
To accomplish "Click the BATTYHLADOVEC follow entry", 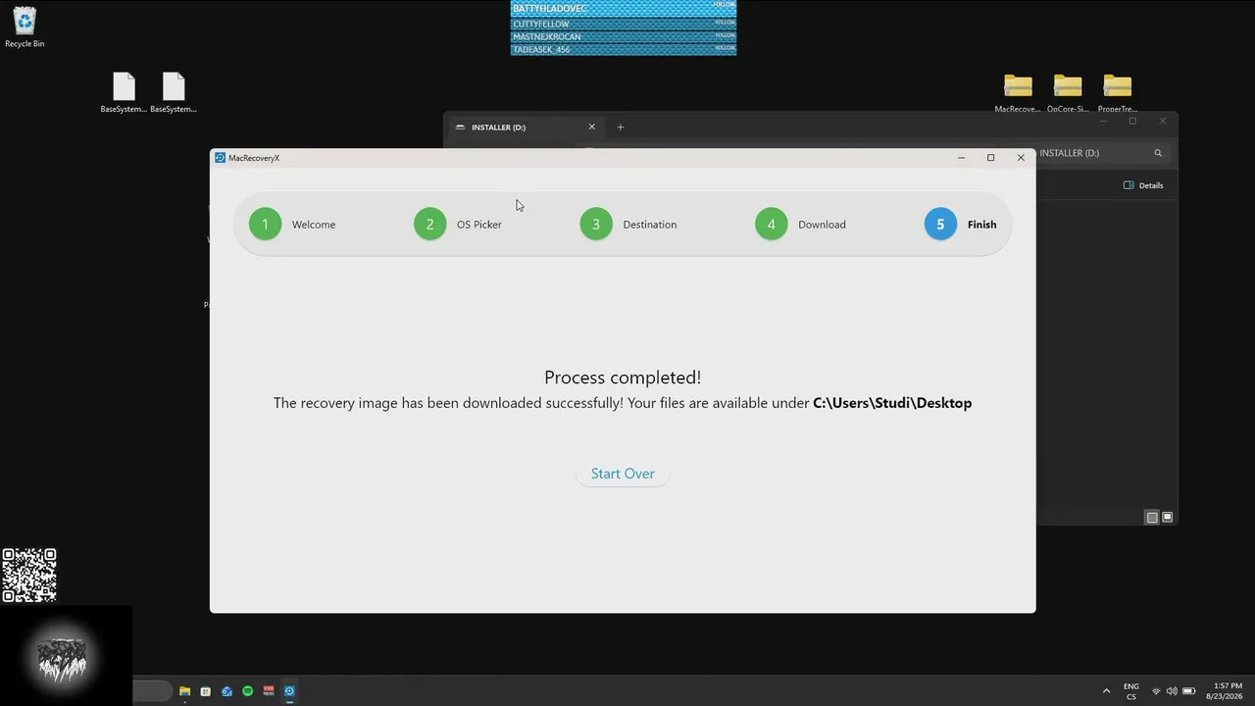I will click(x=624, y=8).
